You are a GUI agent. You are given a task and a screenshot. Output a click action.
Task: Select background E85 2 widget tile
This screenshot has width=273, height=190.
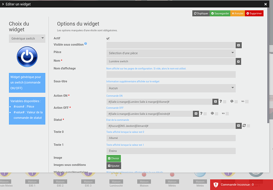(60, 179)
